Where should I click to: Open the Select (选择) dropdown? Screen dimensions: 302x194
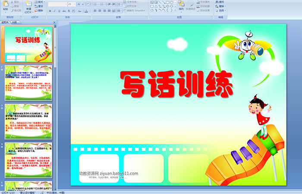point(220,10)
